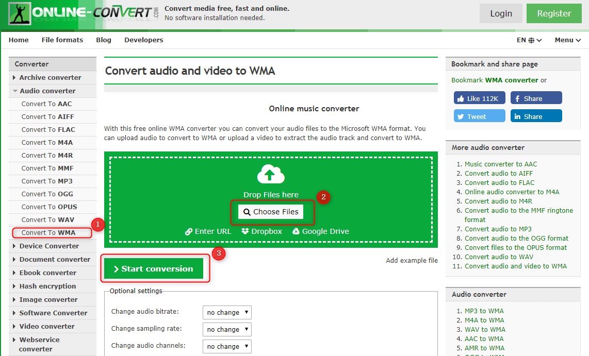The height and width of the screenshot is (356, 589).
Task: Click the Login button
Action: click(x=501, y=13)
